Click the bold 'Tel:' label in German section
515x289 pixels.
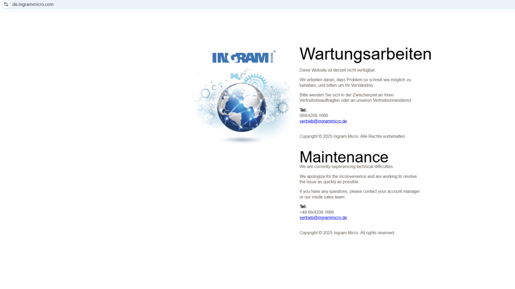(303, 110)
